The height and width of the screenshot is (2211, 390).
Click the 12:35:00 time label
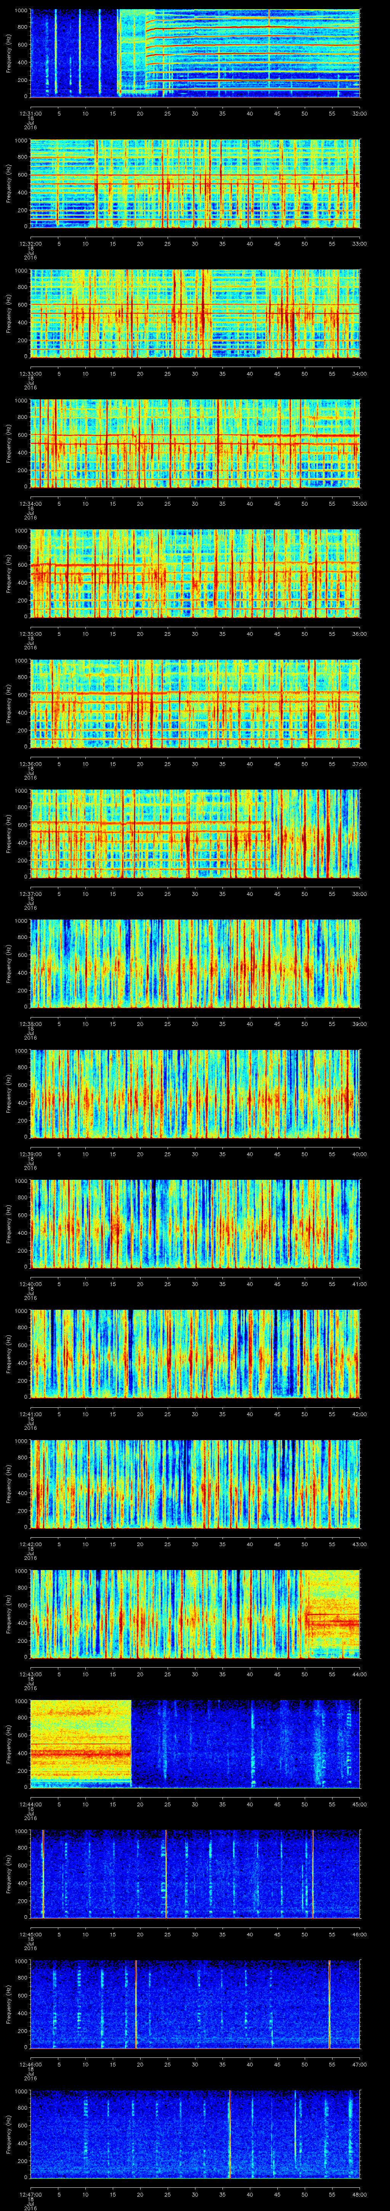[x=31, y=633]
